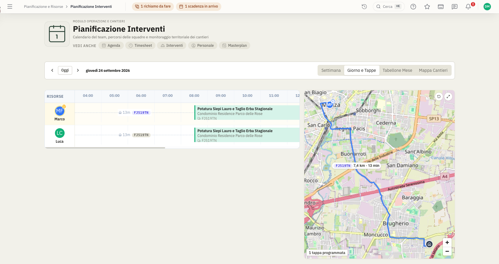Expand the map to fullscreen
This screenshot has width=499, height=264.
click(448, 97)
